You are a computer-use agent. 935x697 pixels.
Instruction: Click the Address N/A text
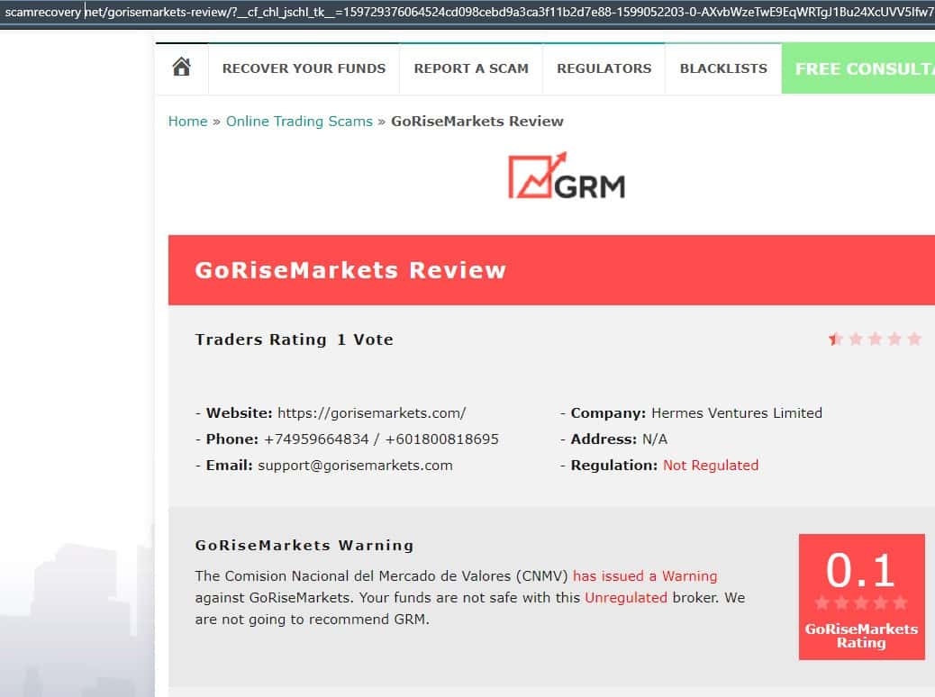tap(619, 439)
